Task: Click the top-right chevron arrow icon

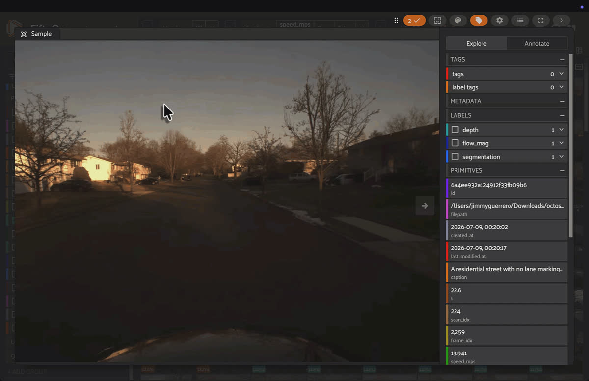Action: (561, 20)
